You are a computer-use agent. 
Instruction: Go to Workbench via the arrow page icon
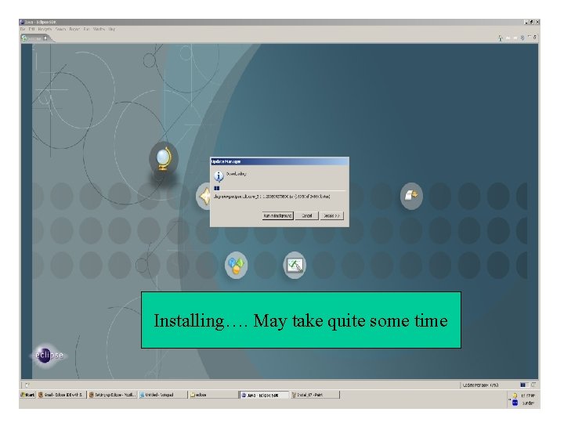tap(411, 196)
